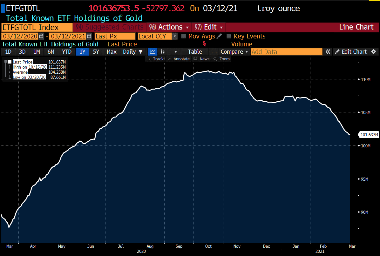The width and height of the screenshot is (380, 256).
Task: Enable Mov Avgs checkbox
Action: click(x=183, y=36)
